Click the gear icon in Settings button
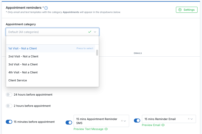 coord(180,10)
